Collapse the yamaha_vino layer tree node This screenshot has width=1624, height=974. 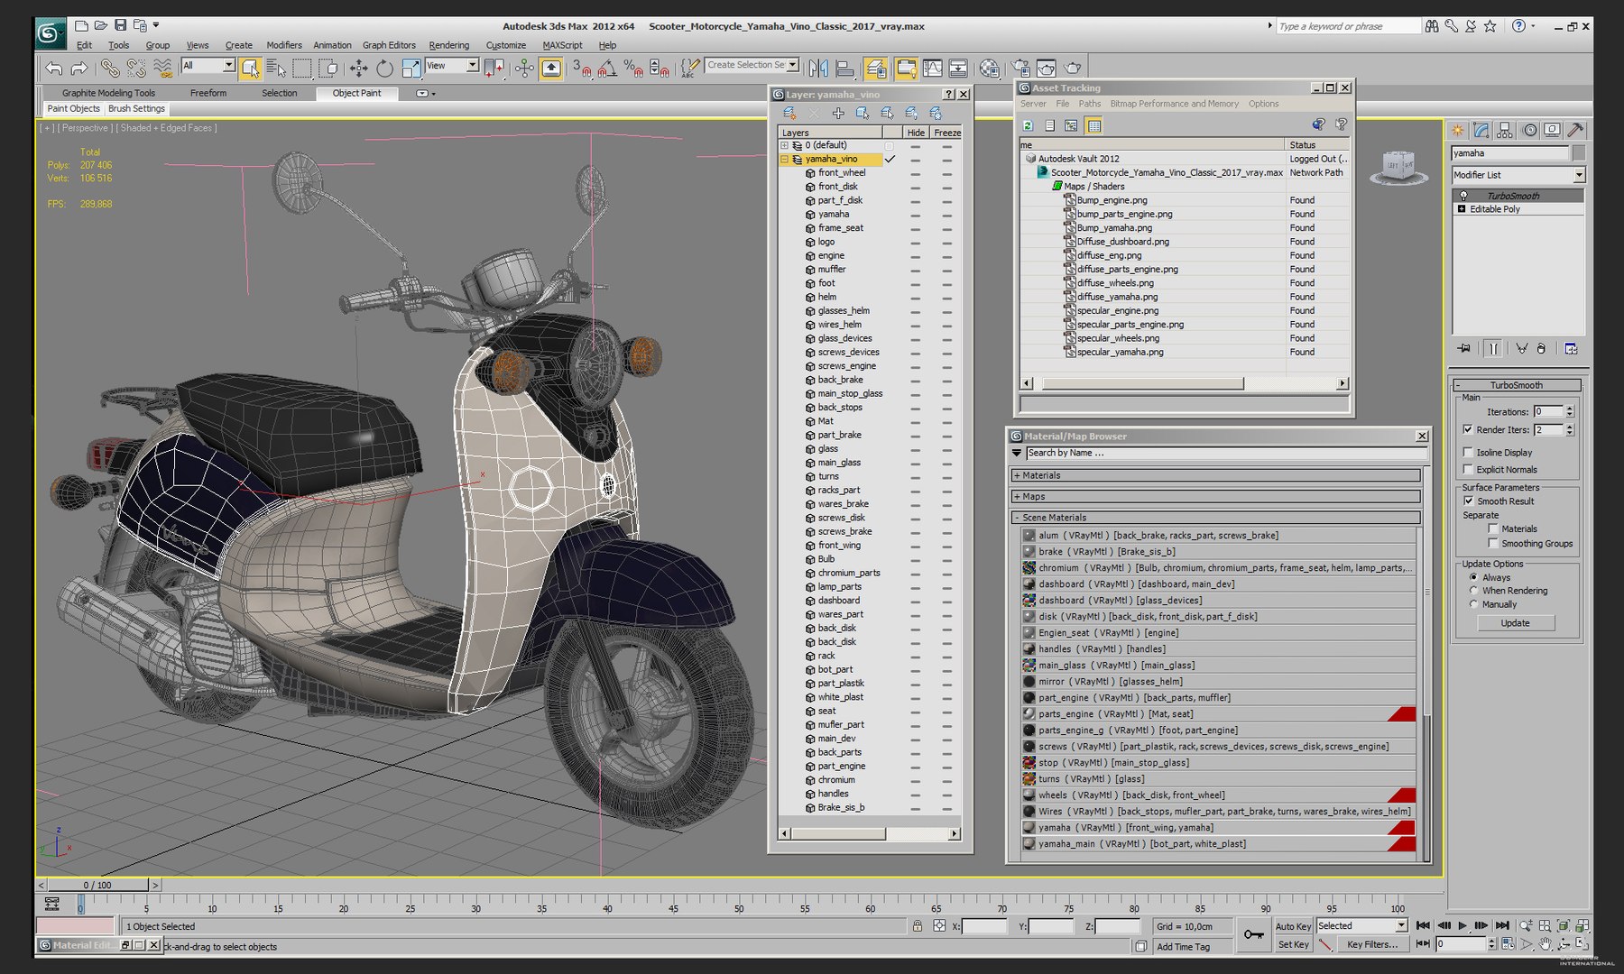(x=784, y=160)
